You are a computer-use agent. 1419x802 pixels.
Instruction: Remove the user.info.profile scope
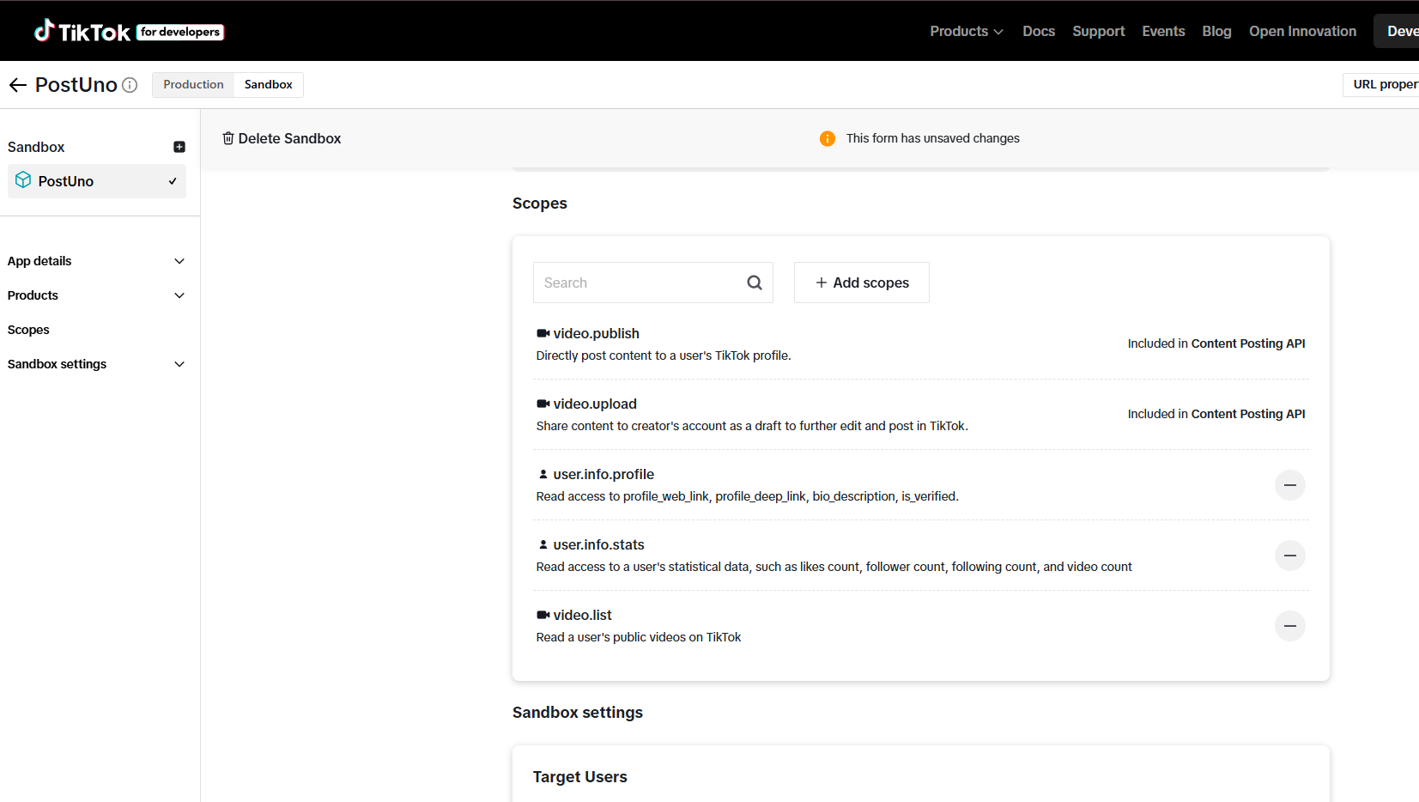click(1289, 485)
